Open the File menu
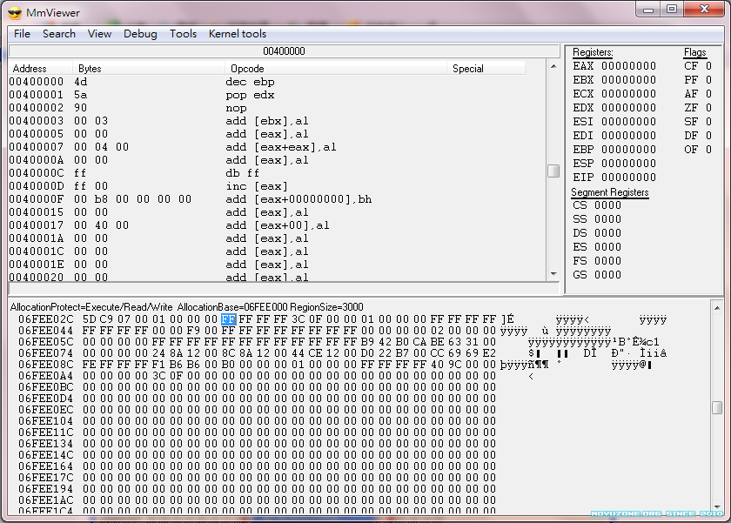The image size is (731, 523). [22, 34]
